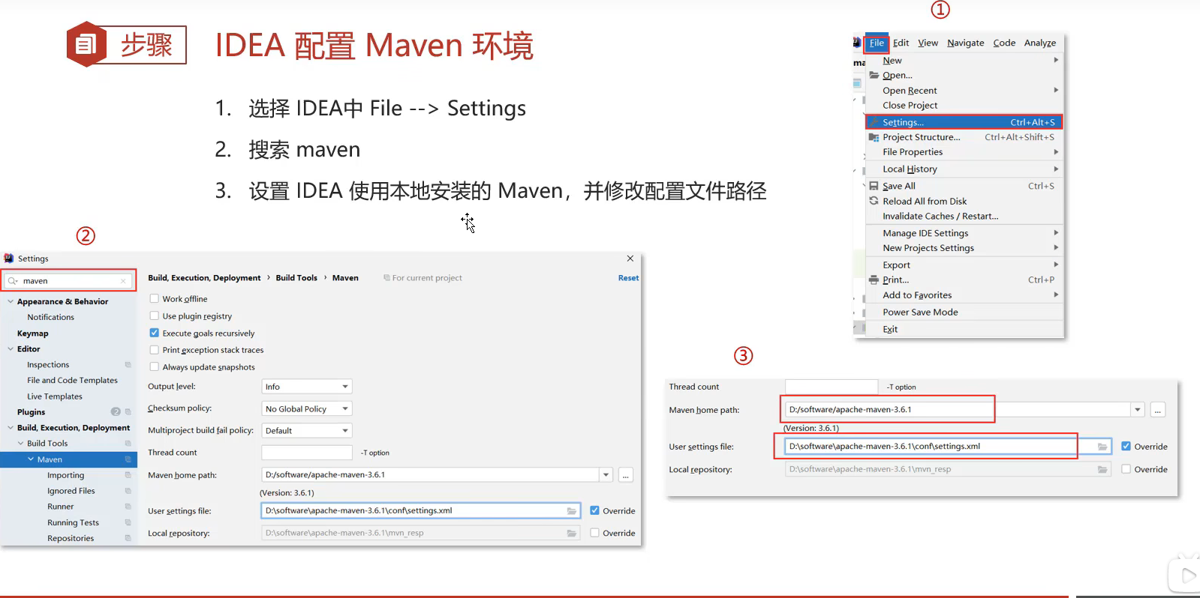The height and width of the screenshot is (598, 1200).
Task: Toggle Use plugin registry checkbox
Action: (x=155, y=316)
